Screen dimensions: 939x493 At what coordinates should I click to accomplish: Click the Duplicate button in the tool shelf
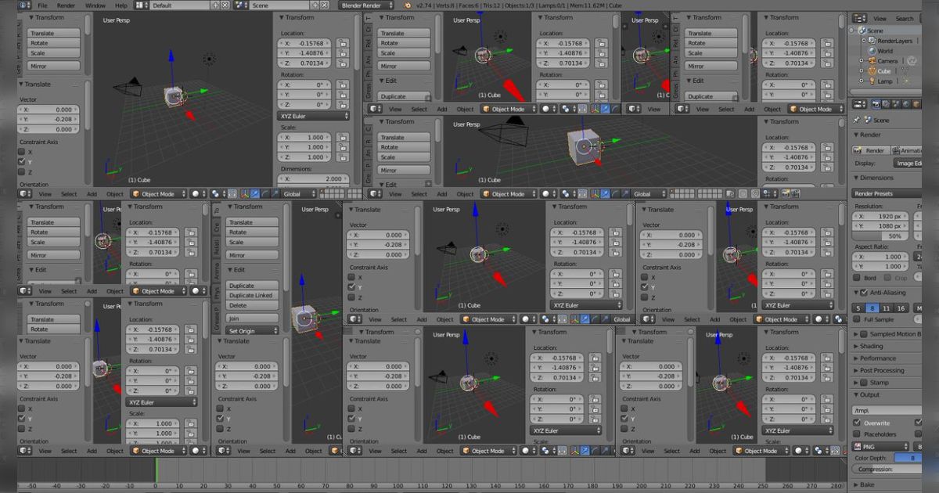401,96
